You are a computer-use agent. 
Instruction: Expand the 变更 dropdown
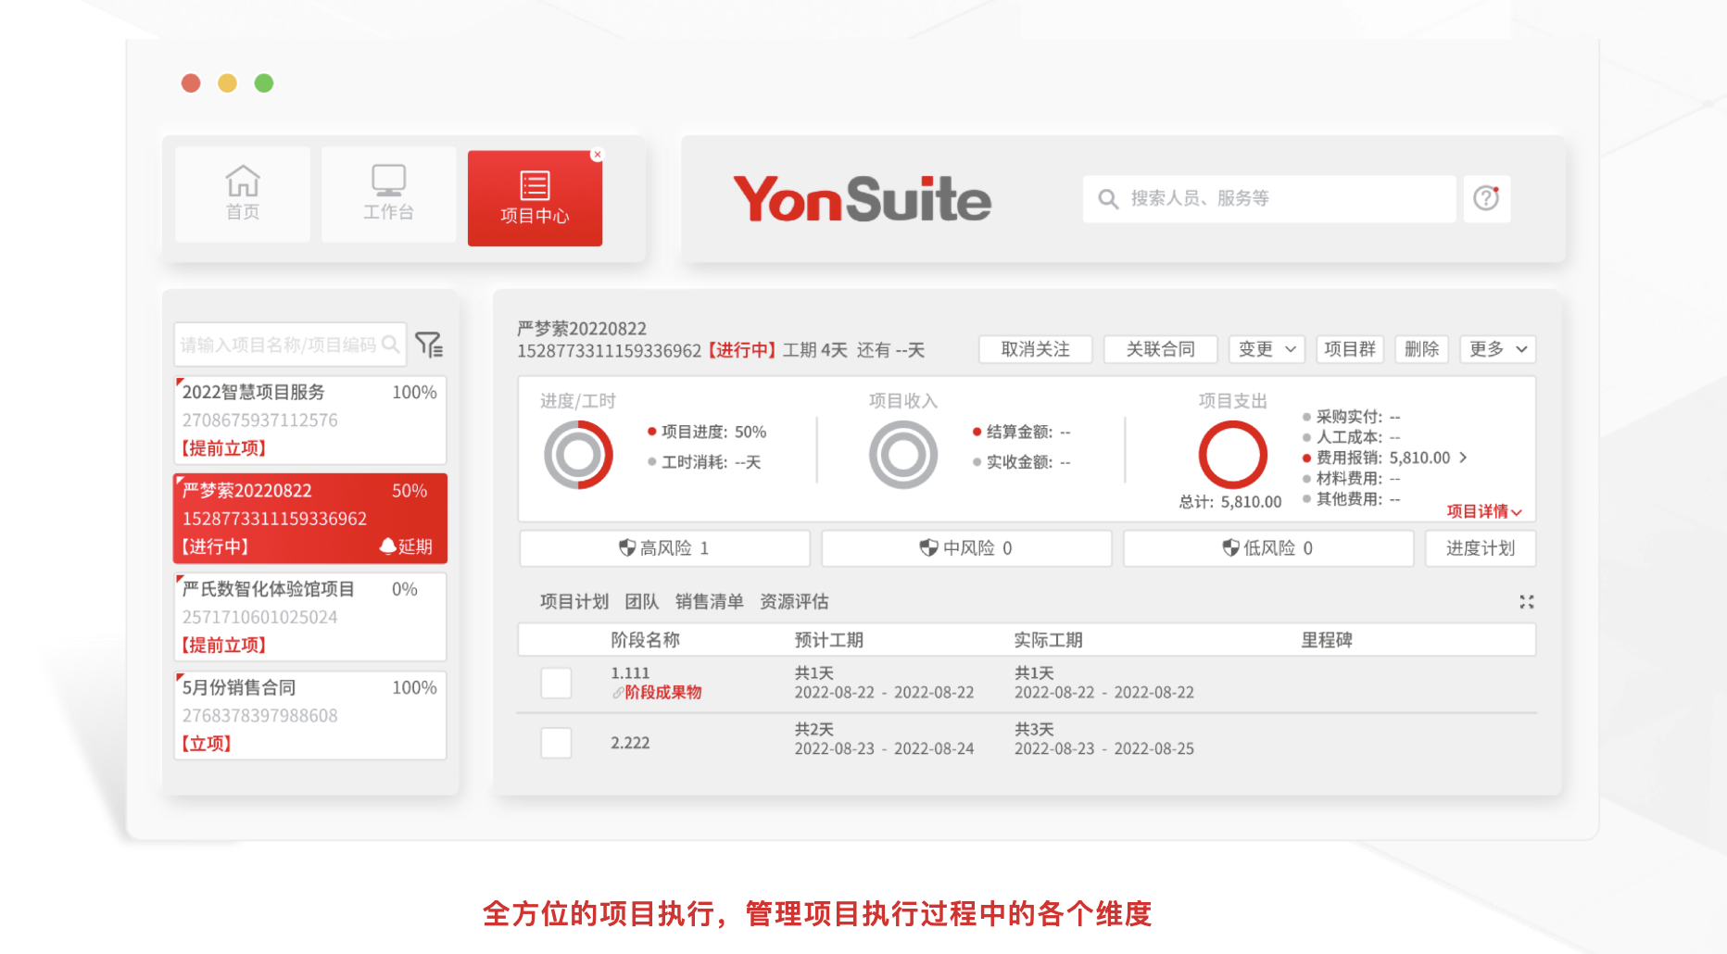pyautogui.click(x=1267, y=349)
